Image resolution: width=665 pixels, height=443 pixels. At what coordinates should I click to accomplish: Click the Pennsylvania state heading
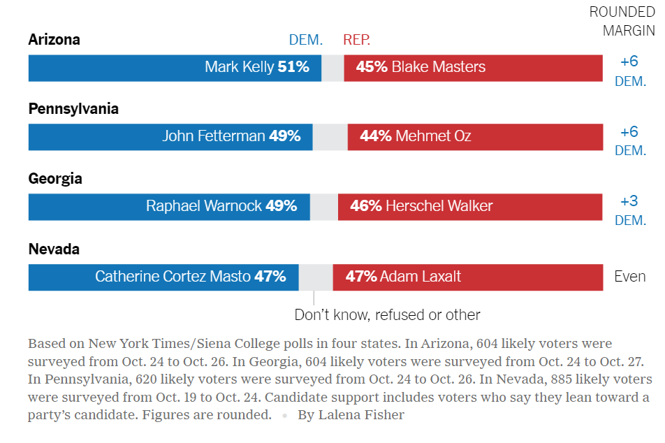(x=73, y=108)
